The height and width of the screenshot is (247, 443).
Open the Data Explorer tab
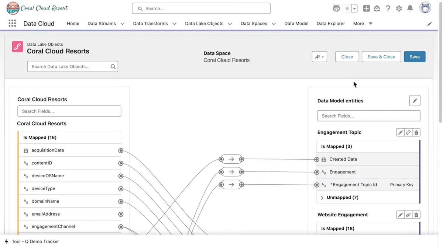(331, 24)
